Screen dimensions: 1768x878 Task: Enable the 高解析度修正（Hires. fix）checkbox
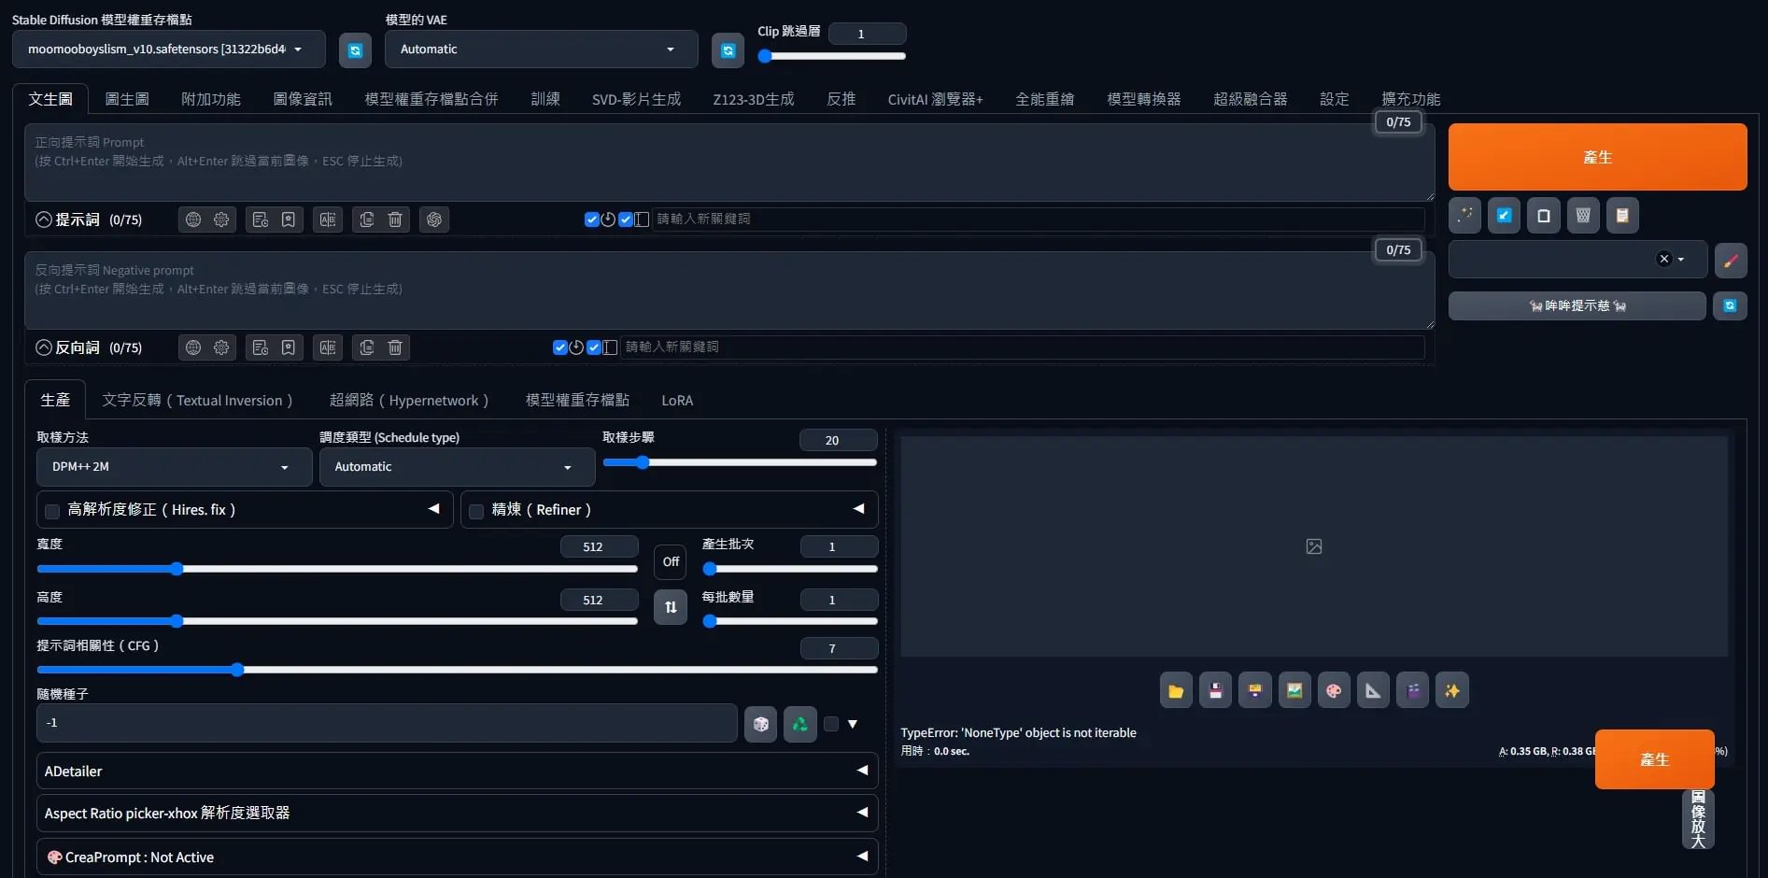pyautogui.click(x=52, y=511)
